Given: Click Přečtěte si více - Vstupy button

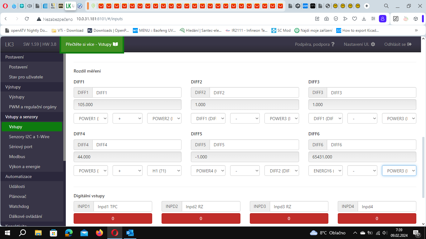Looking at the screenshot, I should click(92, 44).
